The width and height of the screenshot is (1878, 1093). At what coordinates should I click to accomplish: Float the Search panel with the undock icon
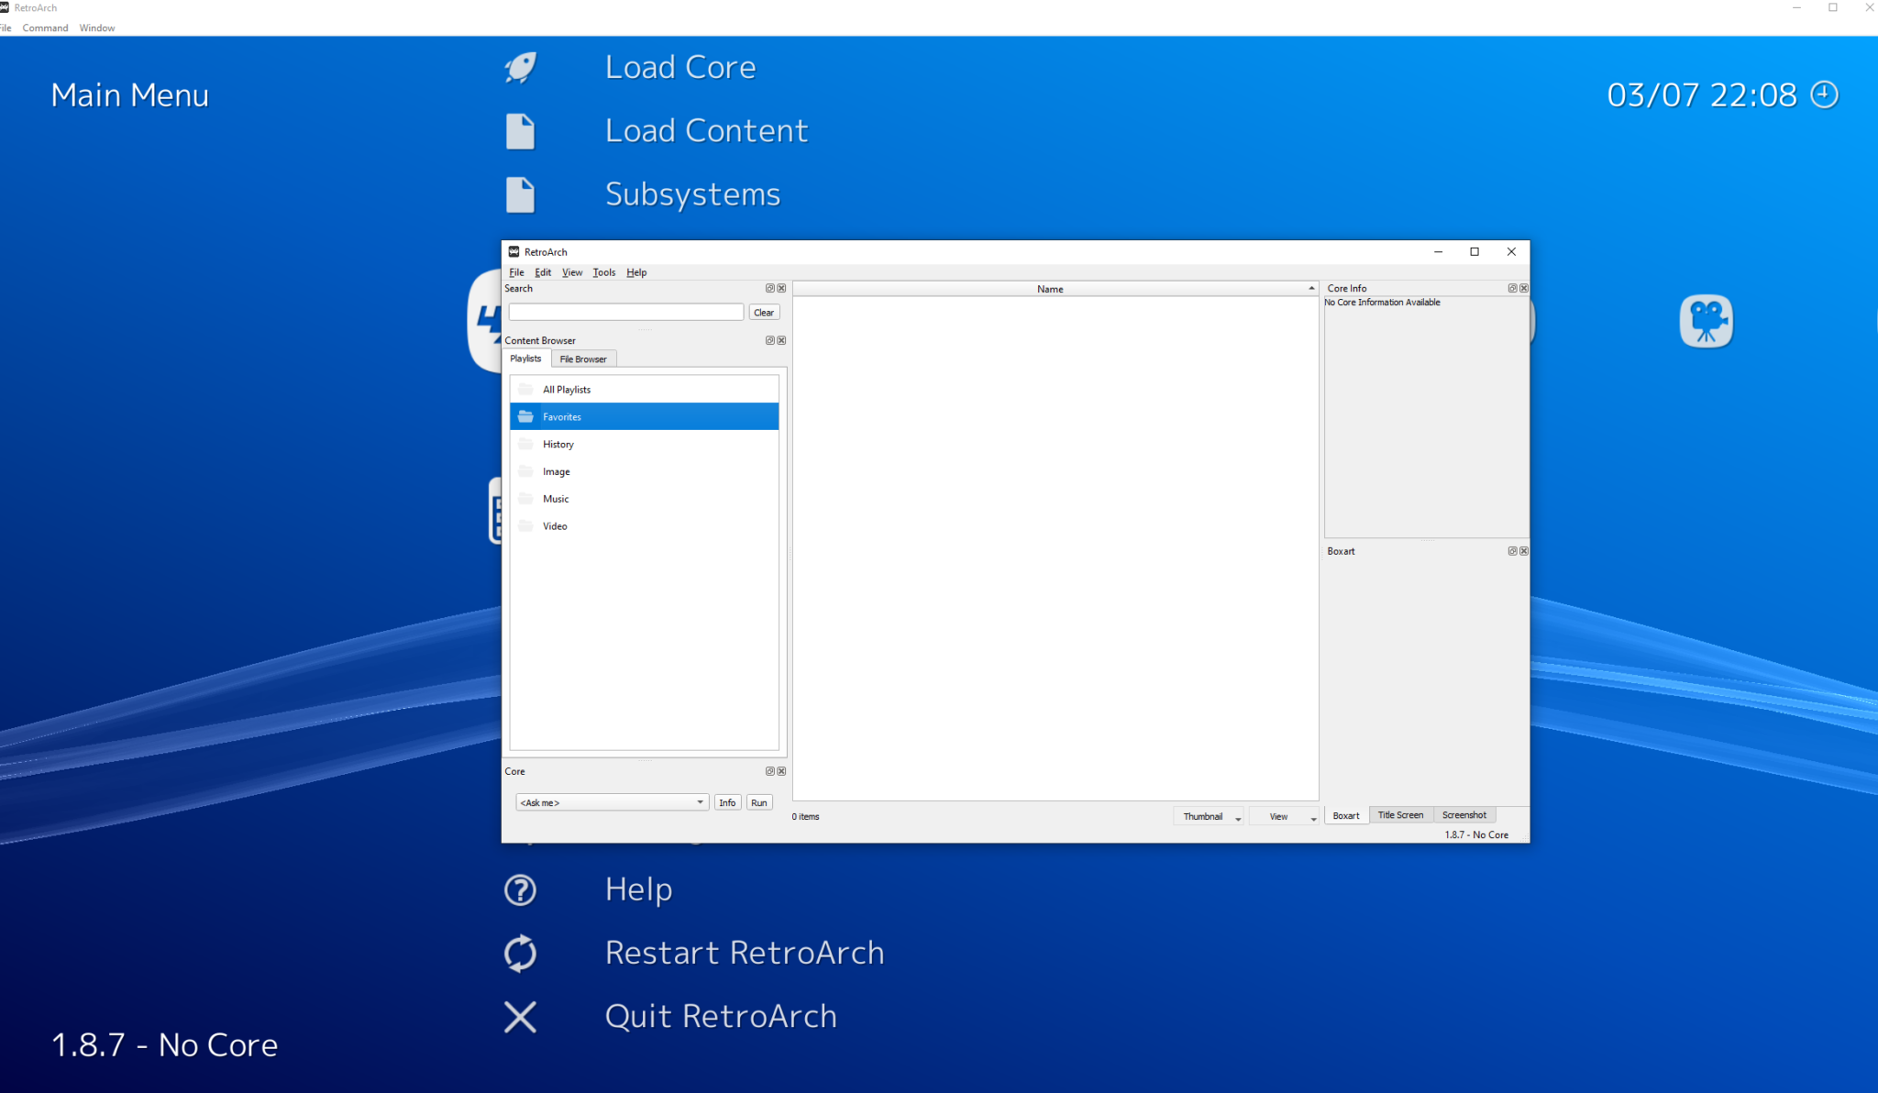click(x=770, y=288)
